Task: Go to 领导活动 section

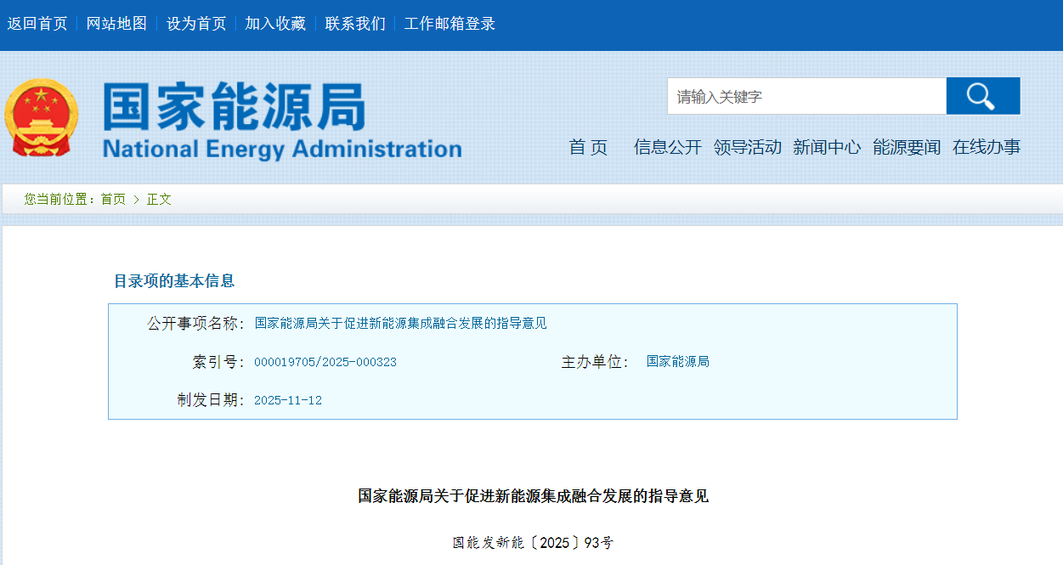Action: 747,147
